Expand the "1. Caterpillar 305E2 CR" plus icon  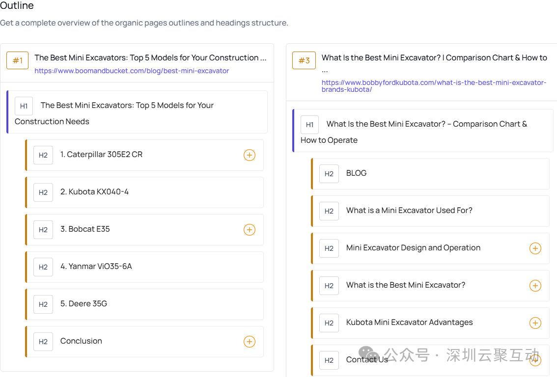click(250, 155)
